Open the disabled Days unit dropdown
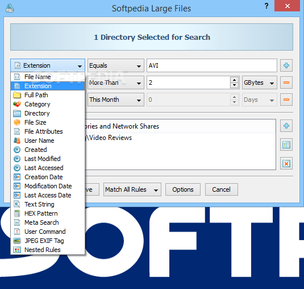Viewport: 304px width, 289px height. coord(260,100)
